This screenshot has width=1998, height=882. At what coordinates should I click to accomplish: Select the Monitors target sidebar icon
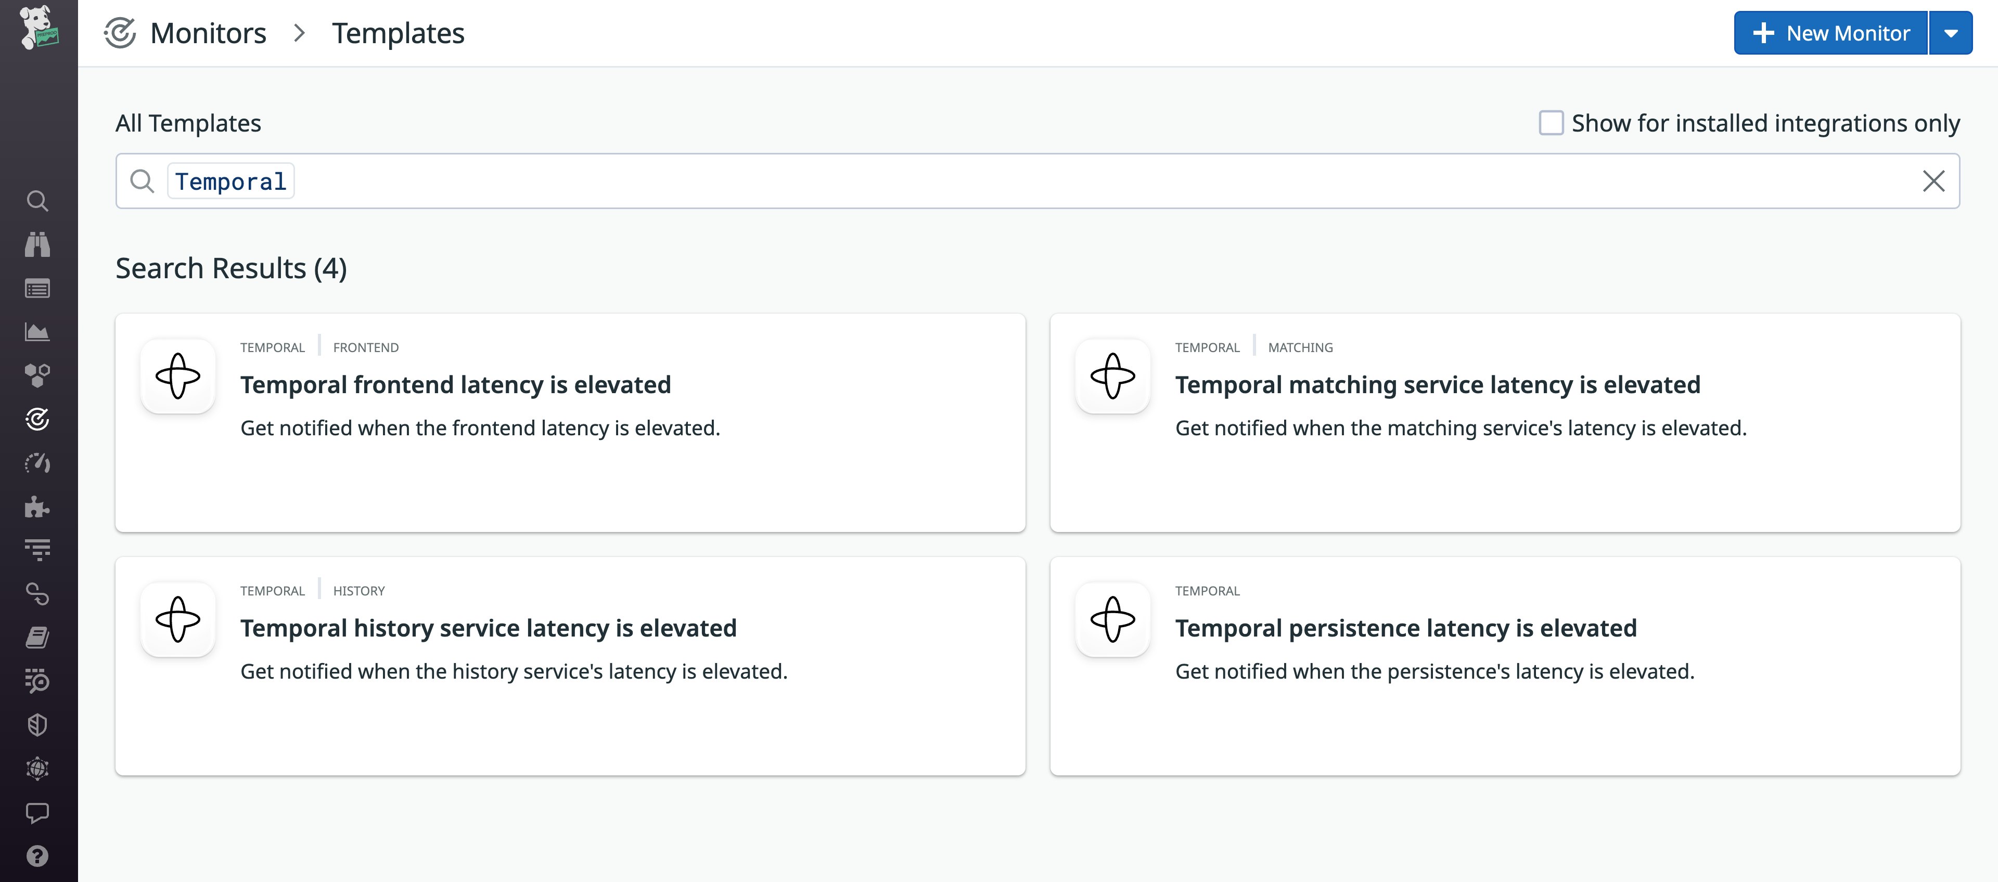point(38,419)
